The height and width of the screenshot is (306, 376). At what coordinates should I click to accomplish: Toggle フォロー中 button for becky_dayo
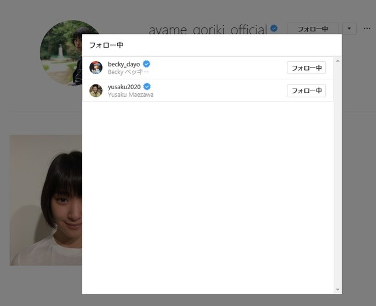tap(306, 68)
